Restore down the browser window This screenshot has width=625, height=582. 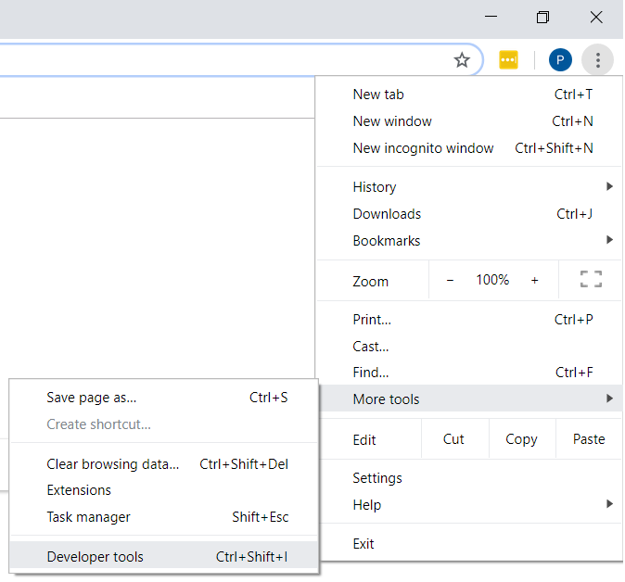tap(543, 18)
